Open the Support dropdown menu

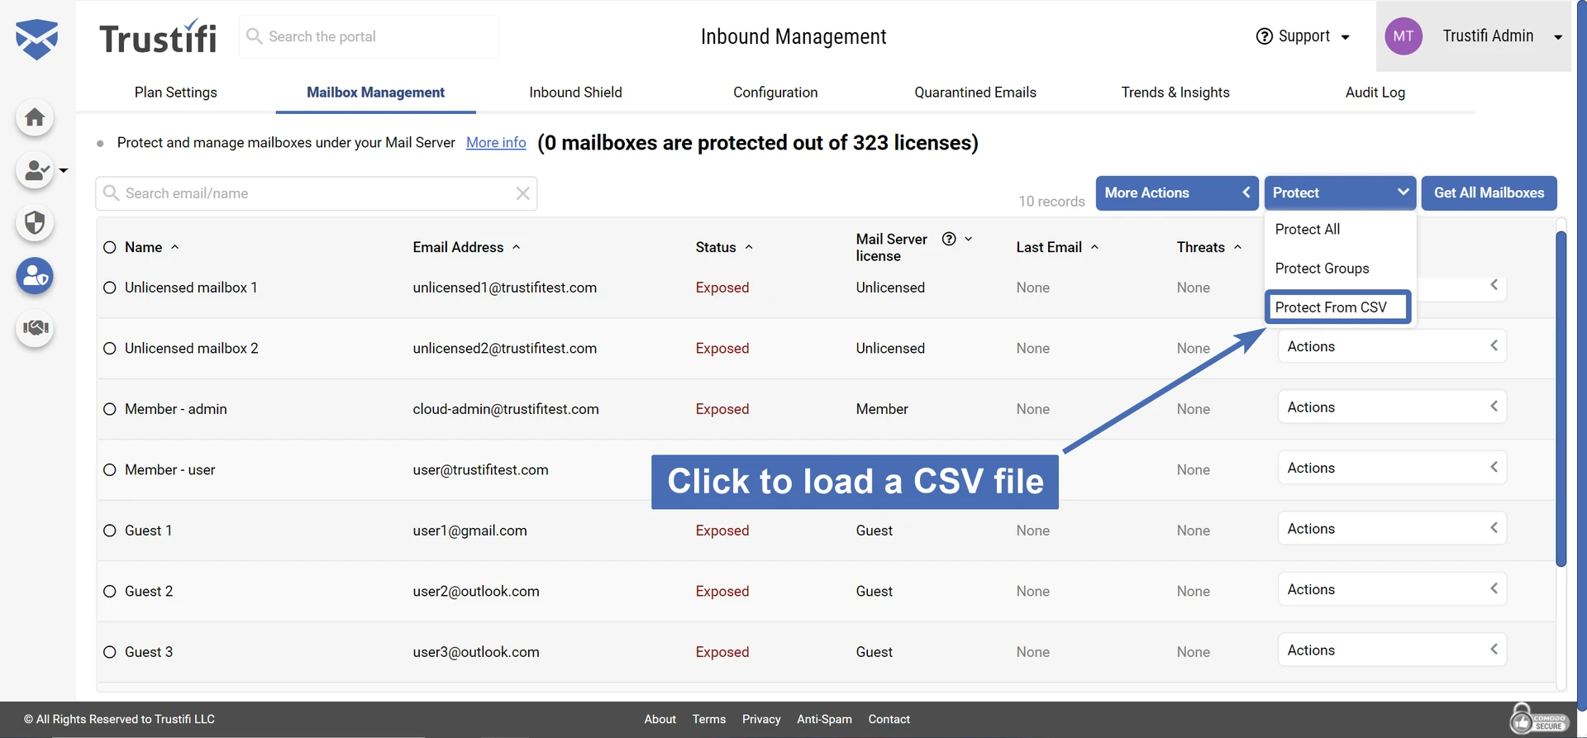point(1303,36)
